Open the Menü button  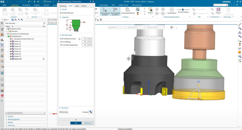pyautogui.click(x=5, y=20)
